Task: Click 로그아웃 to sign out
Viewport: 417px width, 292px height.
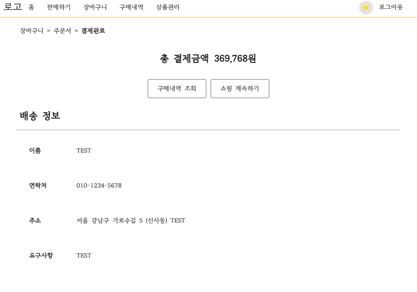Action: click(391, 8)
